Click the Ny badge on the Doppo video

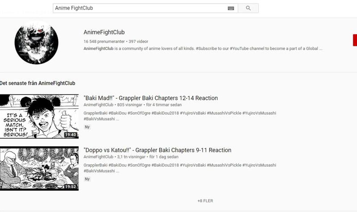(87, 179)
